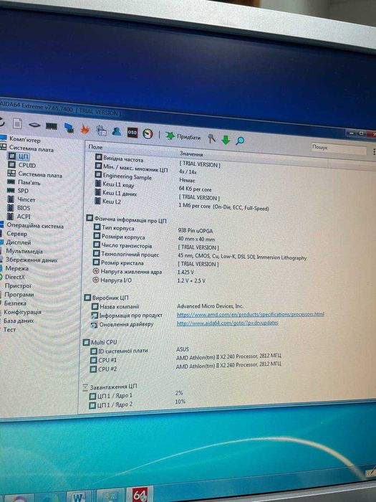Click the blue user figure toolbar icon

(116, 131)
